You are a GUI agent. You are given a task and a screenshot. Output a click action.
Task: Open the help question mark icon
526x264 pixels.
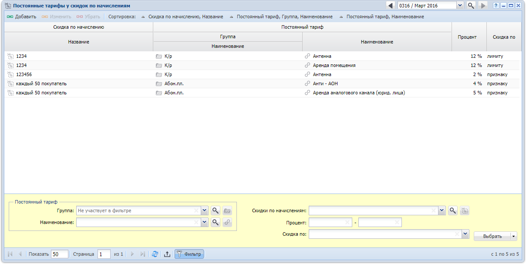pyautogui.click(x=496, y=6)
